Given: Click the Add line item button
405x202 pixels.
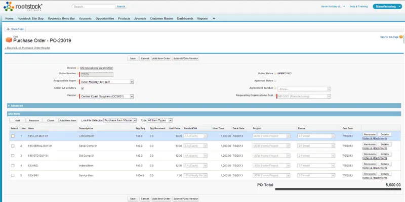Looking at the screenshot, I should tap(18, 120).
